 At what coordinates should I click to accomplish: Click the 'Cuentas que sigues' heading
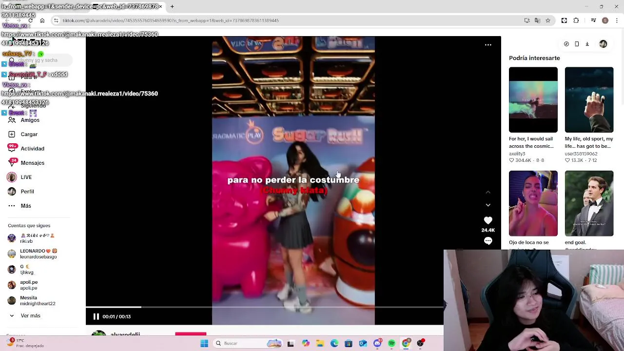point(29,226)
